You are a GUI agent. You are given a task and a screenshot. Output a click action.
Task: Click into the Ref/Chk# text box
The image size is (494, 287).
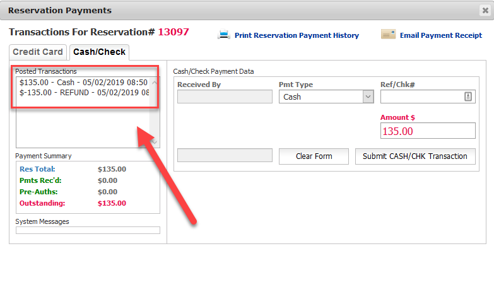coord(421,97)
